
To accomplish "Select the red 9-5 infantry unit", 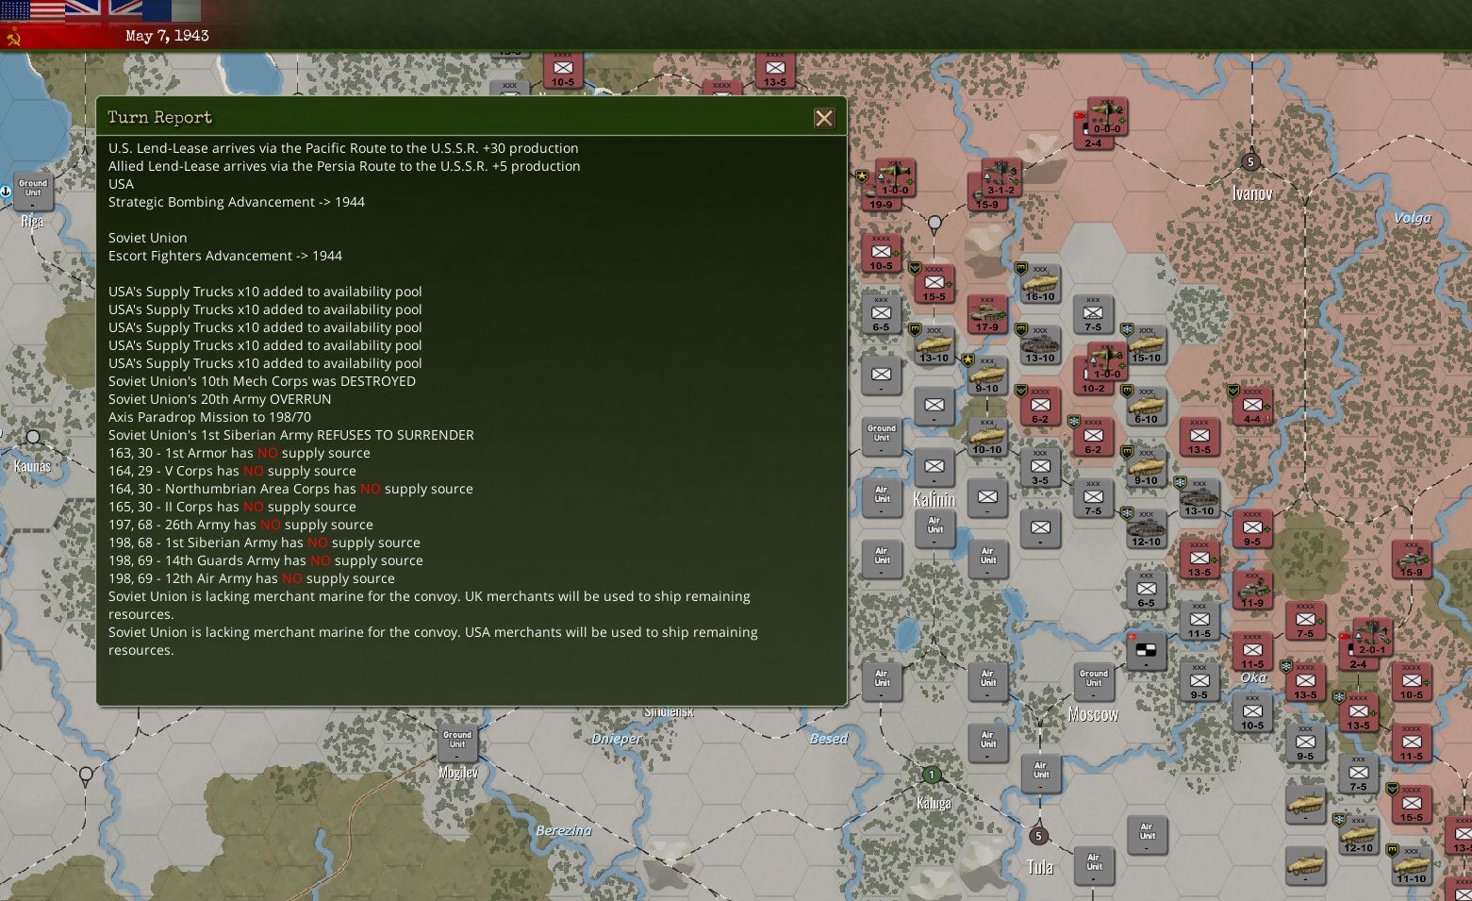I will click(x=1252, y=528).
